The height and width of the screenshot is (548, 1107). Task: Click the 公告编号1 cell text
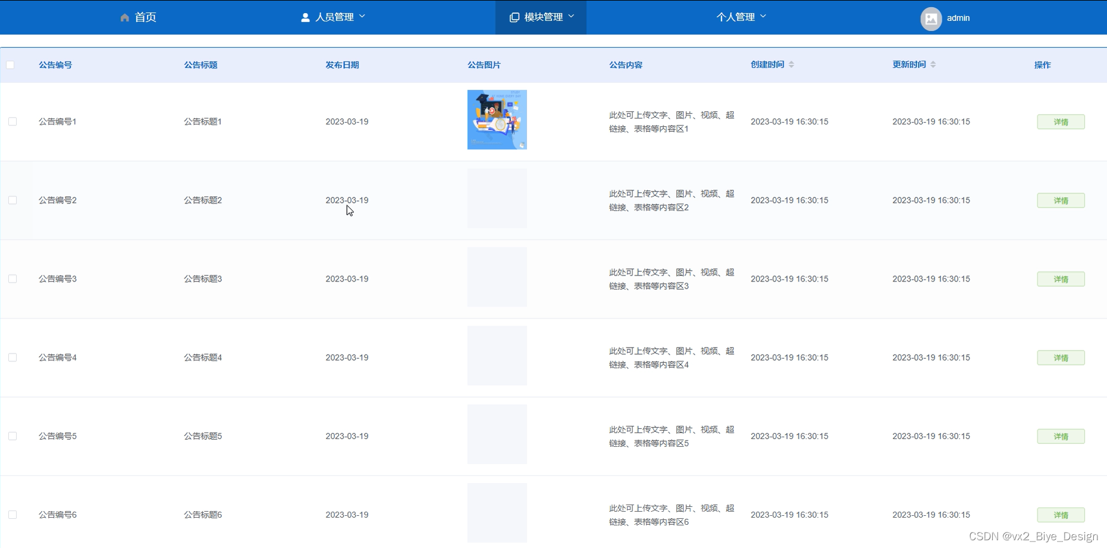click(x=58, y=121)
